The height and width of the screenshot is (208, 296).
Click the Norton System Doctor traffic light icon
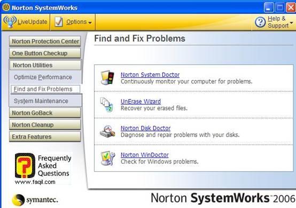[x=107, y=78]
